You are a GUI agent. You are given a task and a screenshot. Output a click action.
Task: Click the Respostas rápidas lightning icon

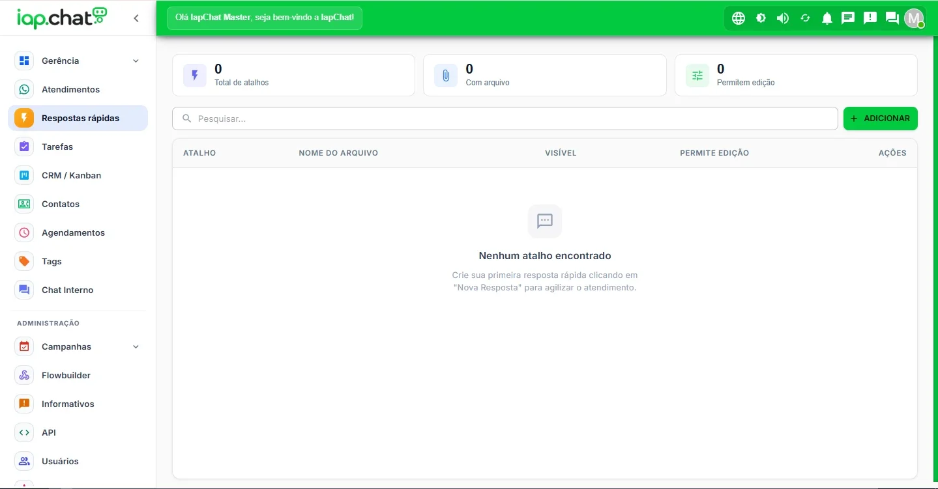pos(24,118)
